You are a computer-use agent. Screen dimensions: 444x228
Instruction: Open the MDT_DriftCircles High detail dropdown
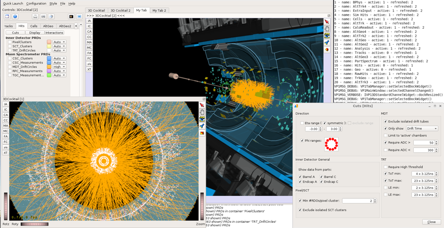[x=60, y=67]
